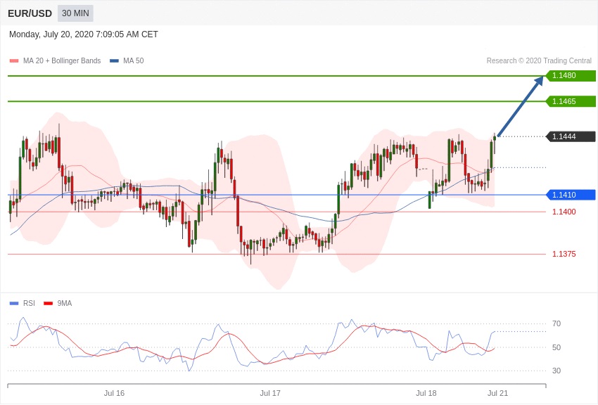The image size is (598, 405).
Task: Select the blue 1.1410 pivot price tag
Action: pos(571,195)
